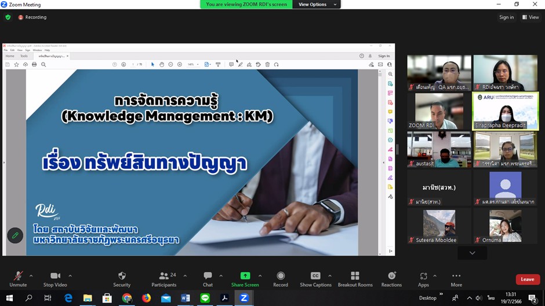
Task: Select Suteera Mooldee participant tile
Action: click(439, 226)
